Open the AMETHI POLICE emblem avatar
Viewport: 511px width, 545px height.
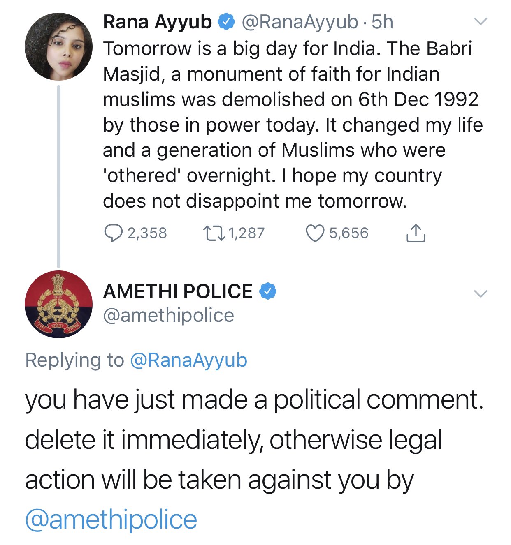click(x=58, y=304)
